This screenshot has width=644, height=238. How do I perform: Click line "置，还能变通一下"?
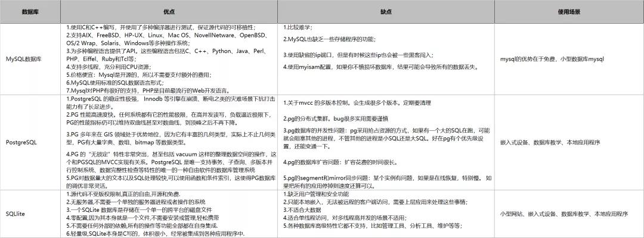tap(307, 146)
